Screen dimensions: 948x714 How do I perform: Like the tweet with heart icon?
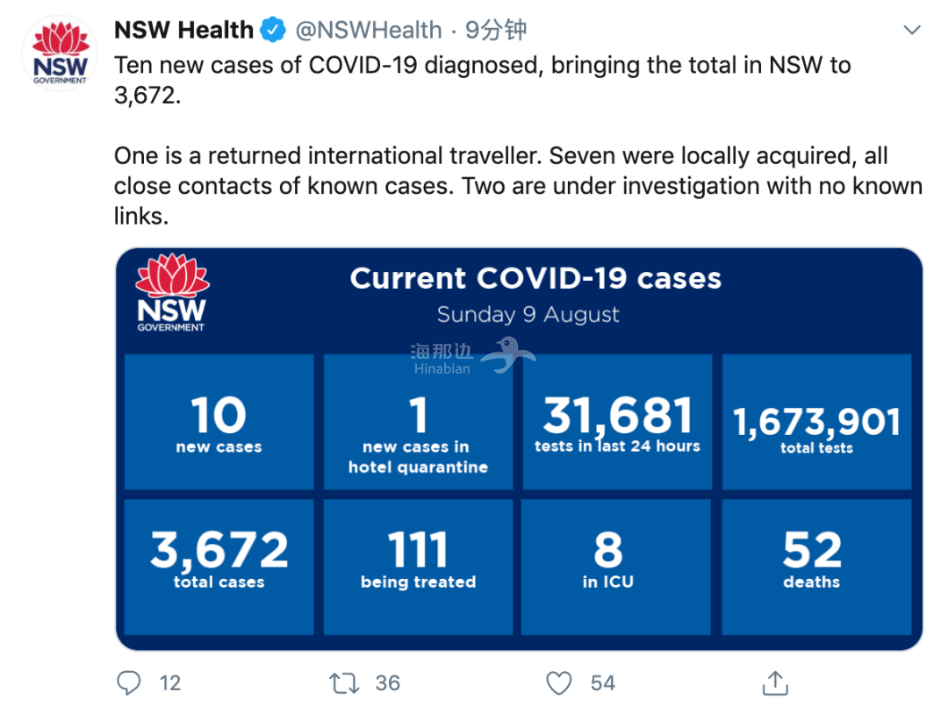[558, 683]
